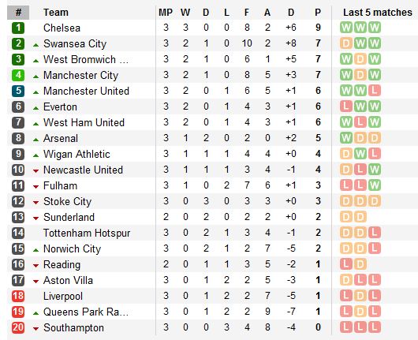Image resolution: width=418 pixels, height=340 pixels.
Task: Sort by the # column header
Action: click(x=18, y=13)
